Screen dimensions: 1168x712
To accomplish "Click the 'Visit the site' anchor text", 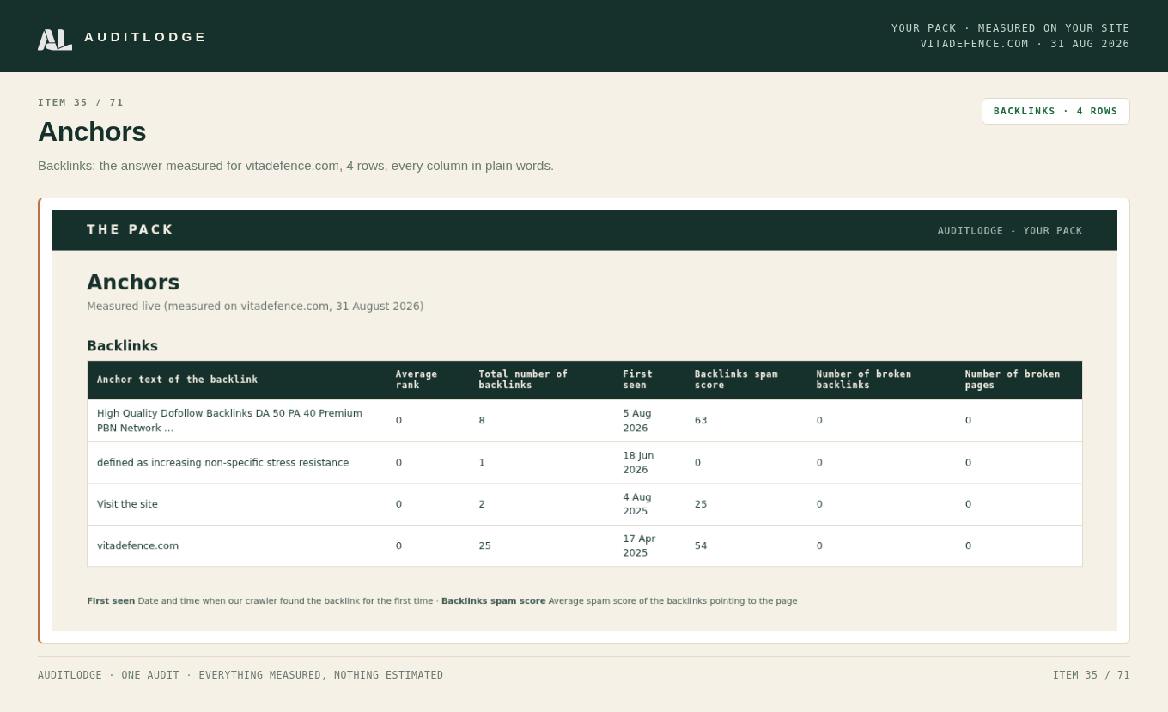I will click(127, 504).
